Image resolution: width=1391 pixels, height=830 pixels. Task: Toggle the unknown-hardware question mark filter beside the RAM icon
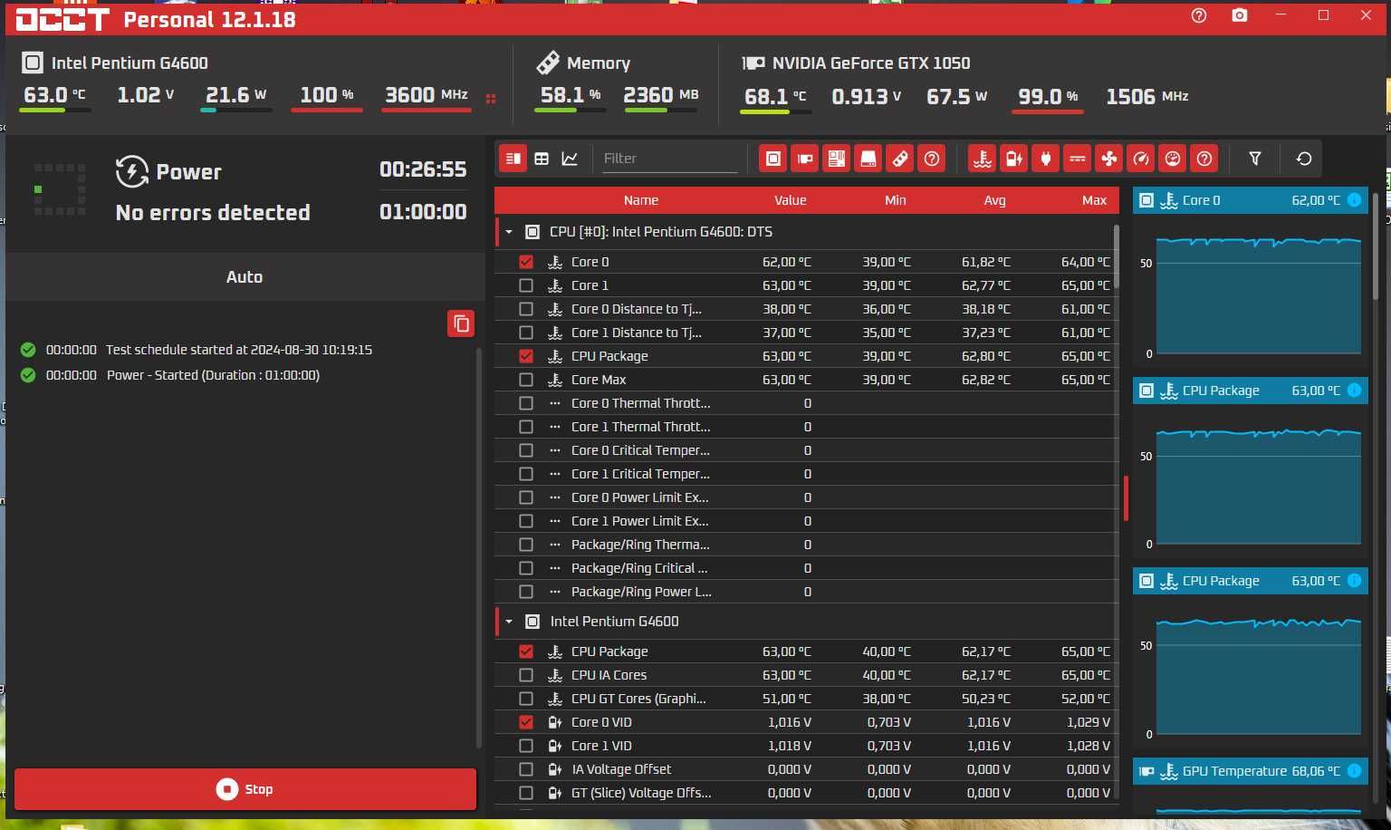pos(932,159)
